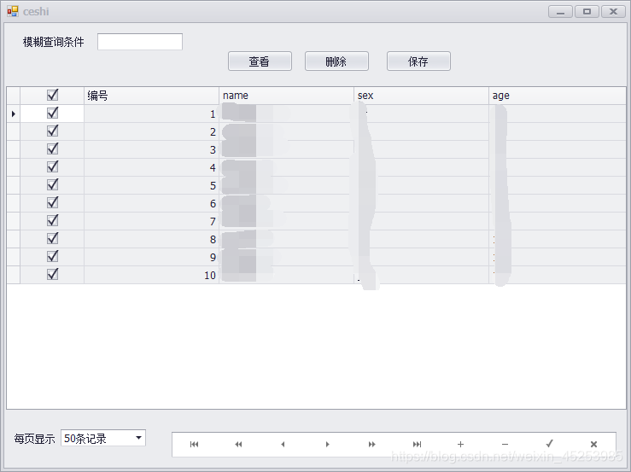Move to previous record arrow
This screenshot has height=472, width=631.
(x=283, y=444)
